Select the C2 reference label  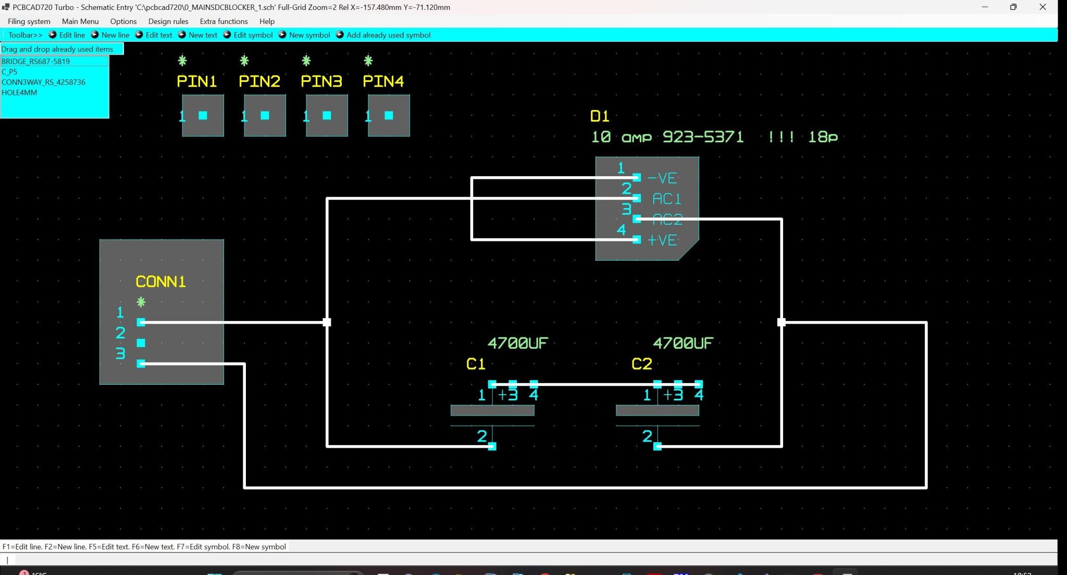pos(641,364)
